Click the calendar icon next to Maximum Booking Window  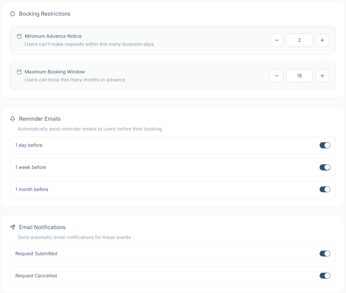point(19,72)
